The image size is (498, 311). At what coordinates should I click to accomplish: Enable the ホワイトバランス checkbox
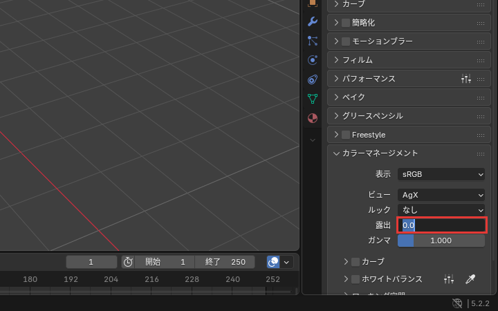click(x=356, y=279)
